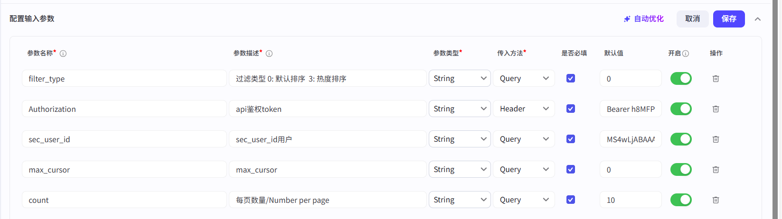Image resolution: width=782 pixels, height=219 pixels.
Task: Click info icon beside 参数描述
Action: tap(269, 54)
